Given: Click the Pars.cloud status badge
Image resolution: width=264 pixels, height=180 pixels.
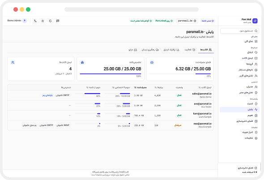Looking at the screenshot, I should pyautogui.click(x=164, y=21).
